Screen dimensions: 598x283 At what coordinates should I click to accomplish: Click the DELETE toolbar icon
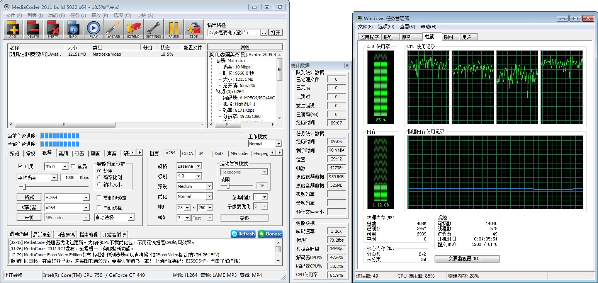(x=33, y=29)
